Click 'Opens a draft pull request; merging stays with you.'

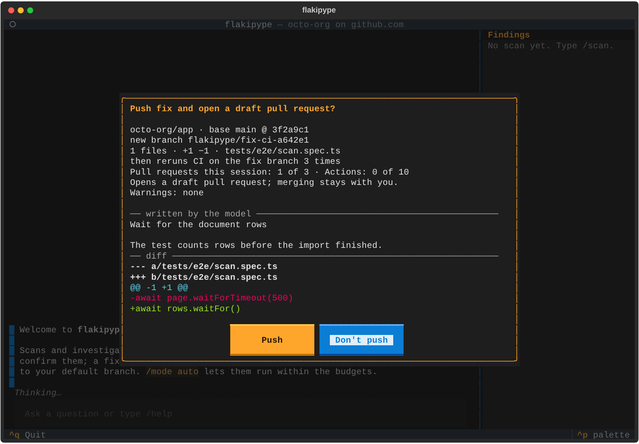tap(264, 182)
